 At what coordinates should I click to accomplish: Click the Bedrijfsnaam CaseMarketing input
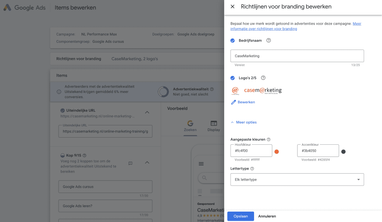click(x=297, y=56)
